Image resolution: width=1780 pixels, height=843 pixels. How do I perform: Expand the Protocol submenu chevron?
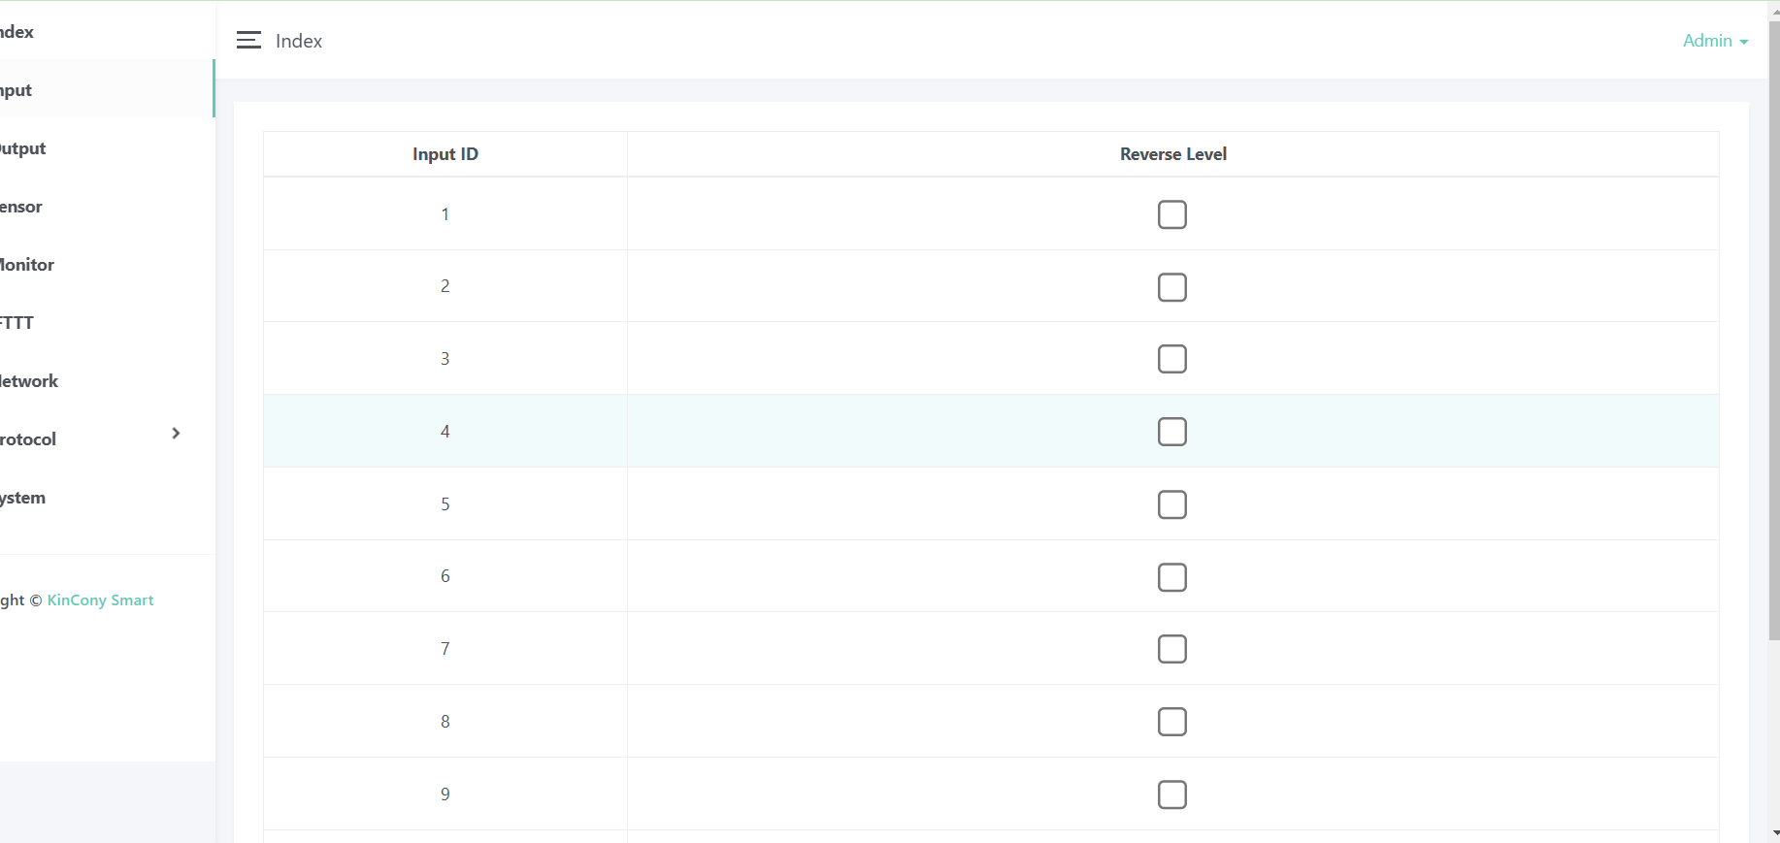click(176, 434)
